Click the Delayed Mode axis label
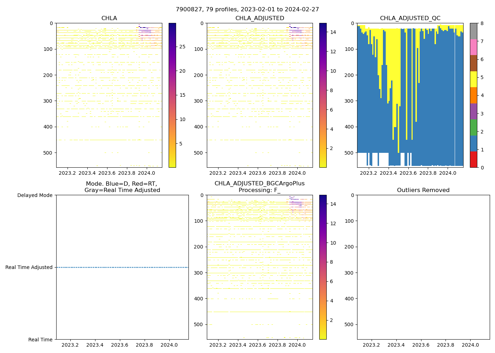Image resolution: width=495 pixels, height=353 pixels. (x=35, y=195)
